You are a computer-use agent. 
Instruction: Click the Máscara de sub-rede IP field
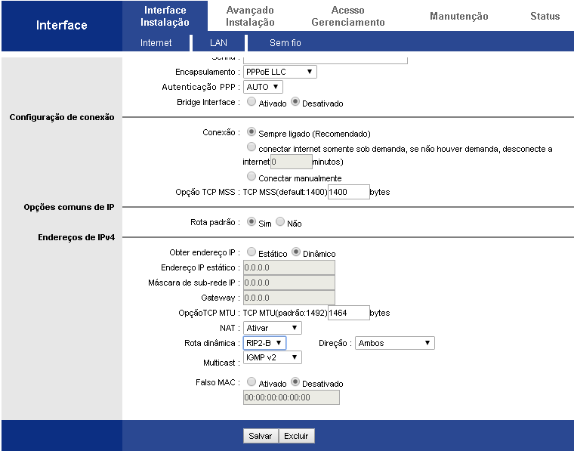coord(289,283)
